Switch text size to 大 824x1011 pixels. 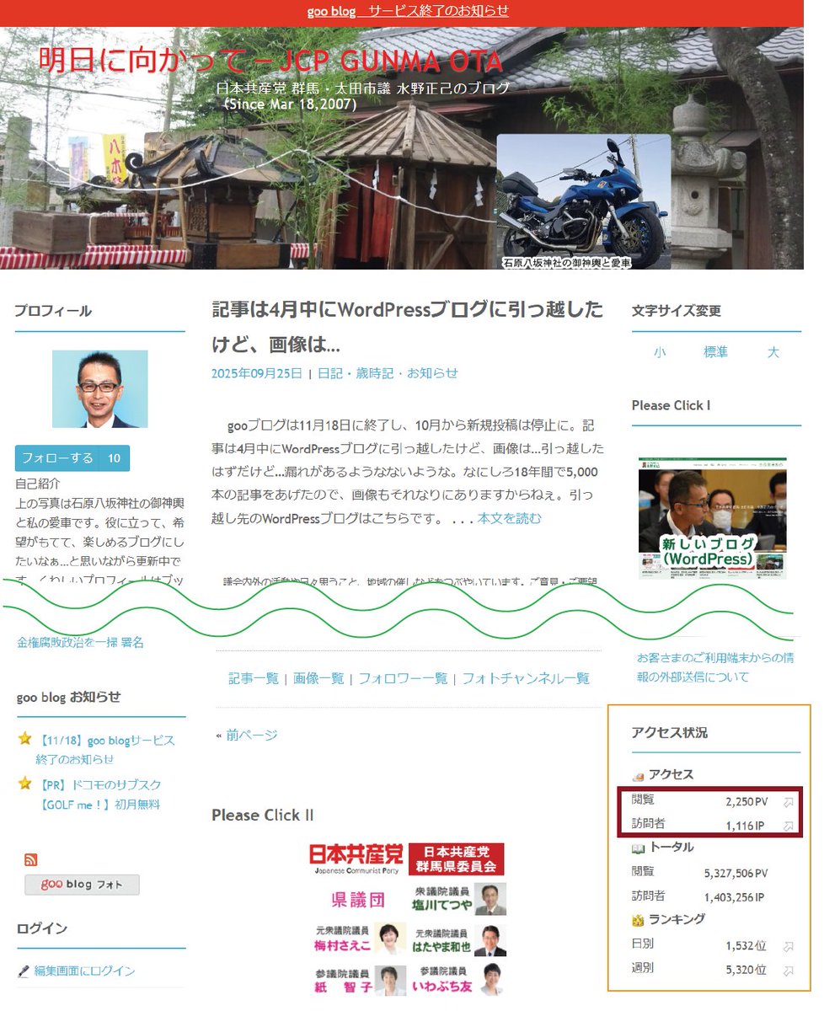tap(773, 352)
